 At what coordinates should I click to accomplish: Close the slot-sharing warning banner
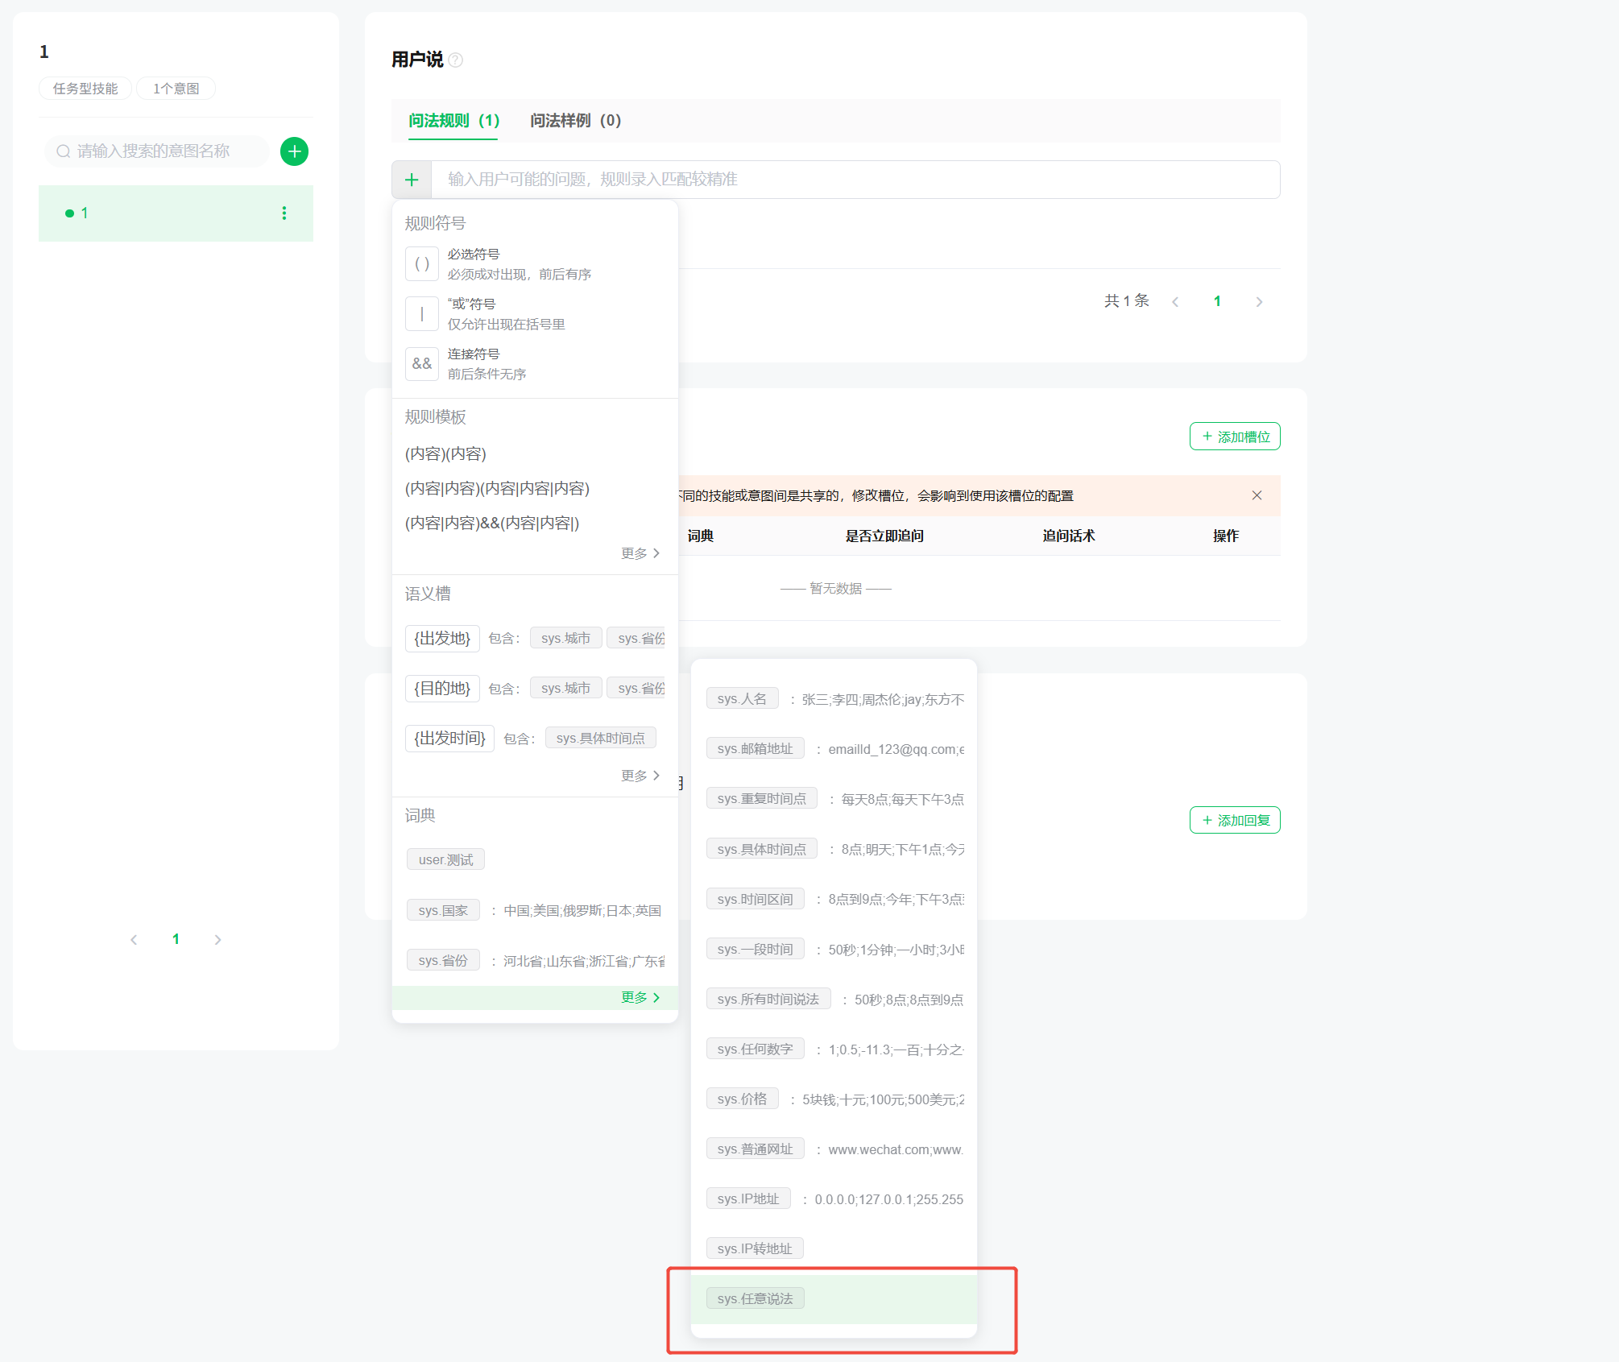pos(1257,495)
